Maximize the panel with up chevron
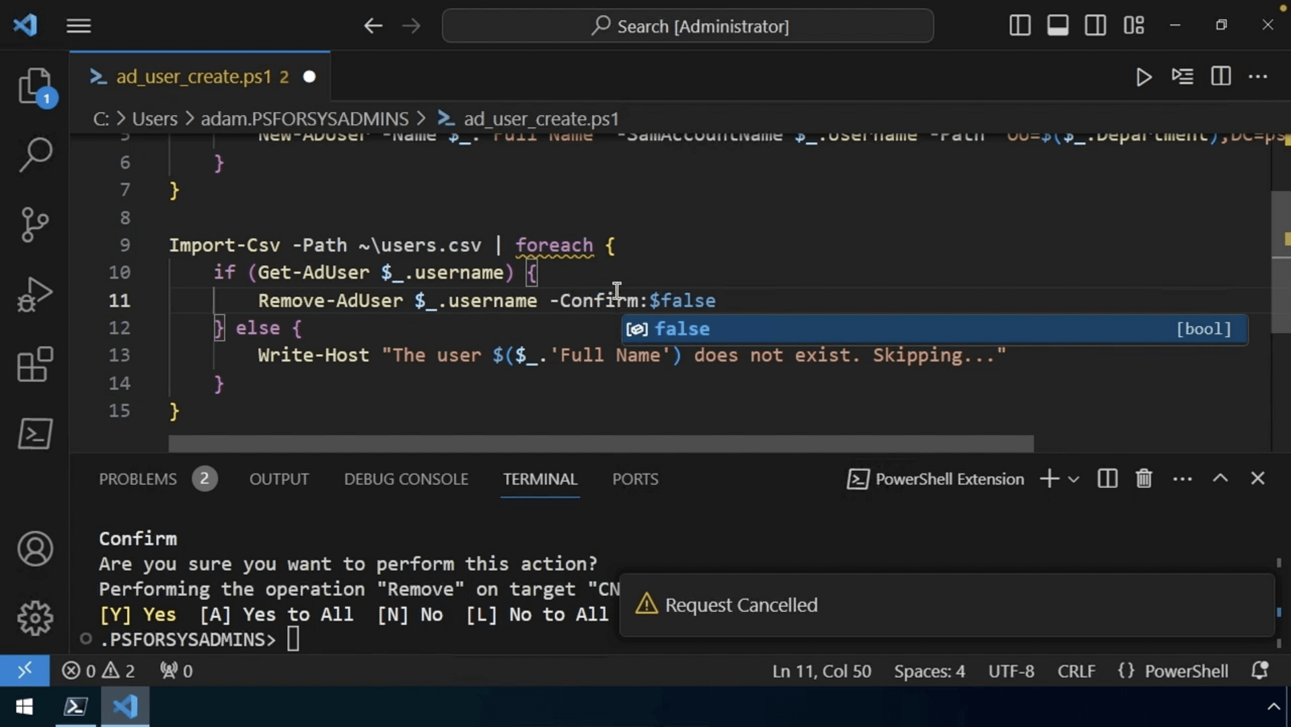The width and height of the screenshot is (1291, 727). (x=1220, y=479)
